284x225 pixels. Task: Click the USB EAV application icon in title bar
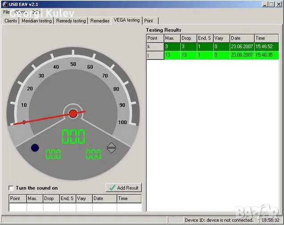[4, 4]
